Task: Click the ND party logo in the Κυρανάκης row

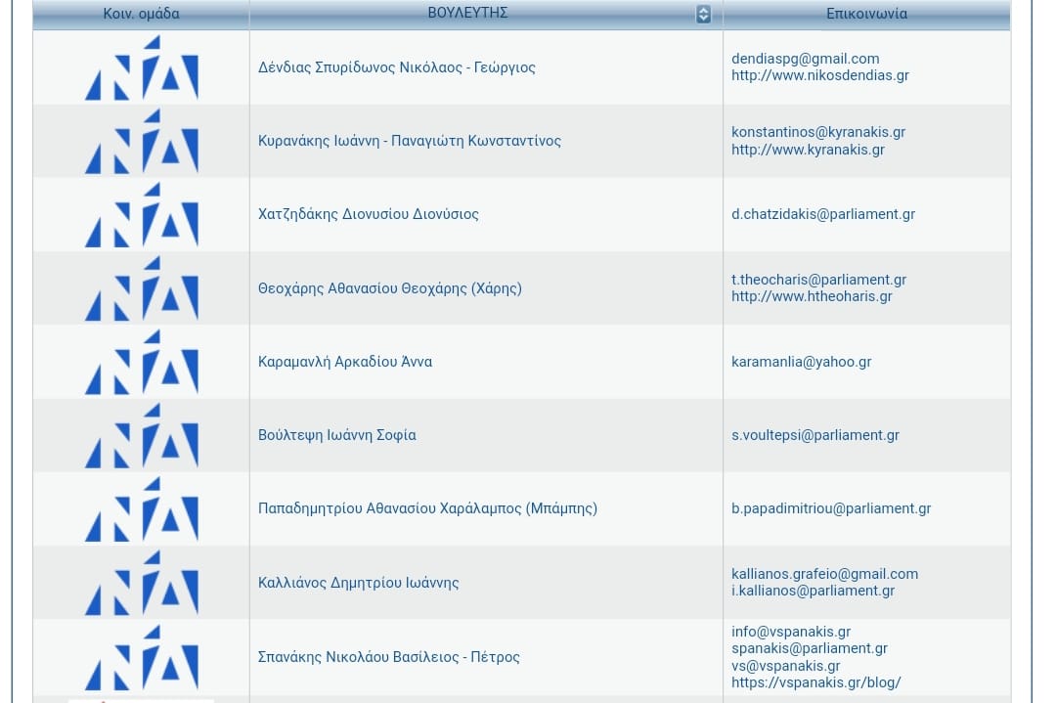Action: pos(142,141)
